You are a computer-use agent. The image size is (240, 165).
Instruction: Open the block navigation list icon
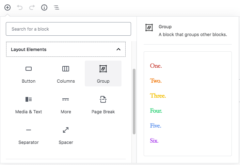57,7
